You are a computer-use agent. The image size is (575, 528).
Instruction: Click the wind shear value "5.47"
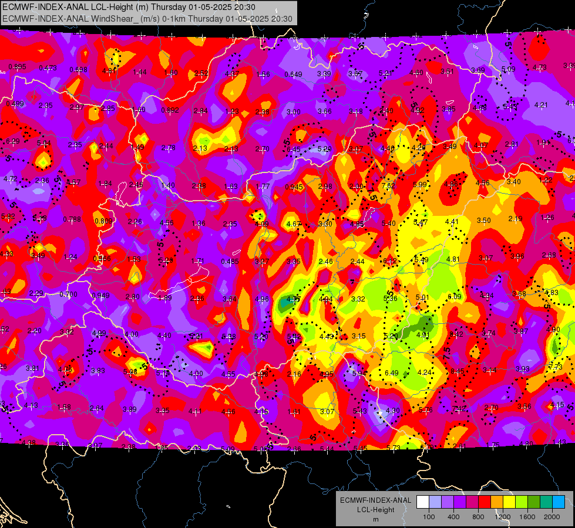[x=421, y=222]
